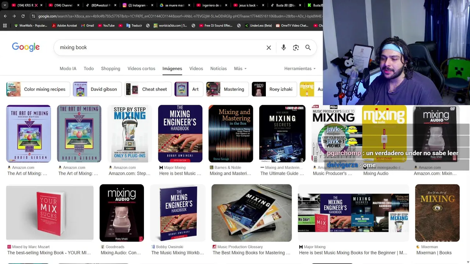The image size is (470, 264).
Task: Open the worldcia3ds.com bookmark
Action: point(170,26)
